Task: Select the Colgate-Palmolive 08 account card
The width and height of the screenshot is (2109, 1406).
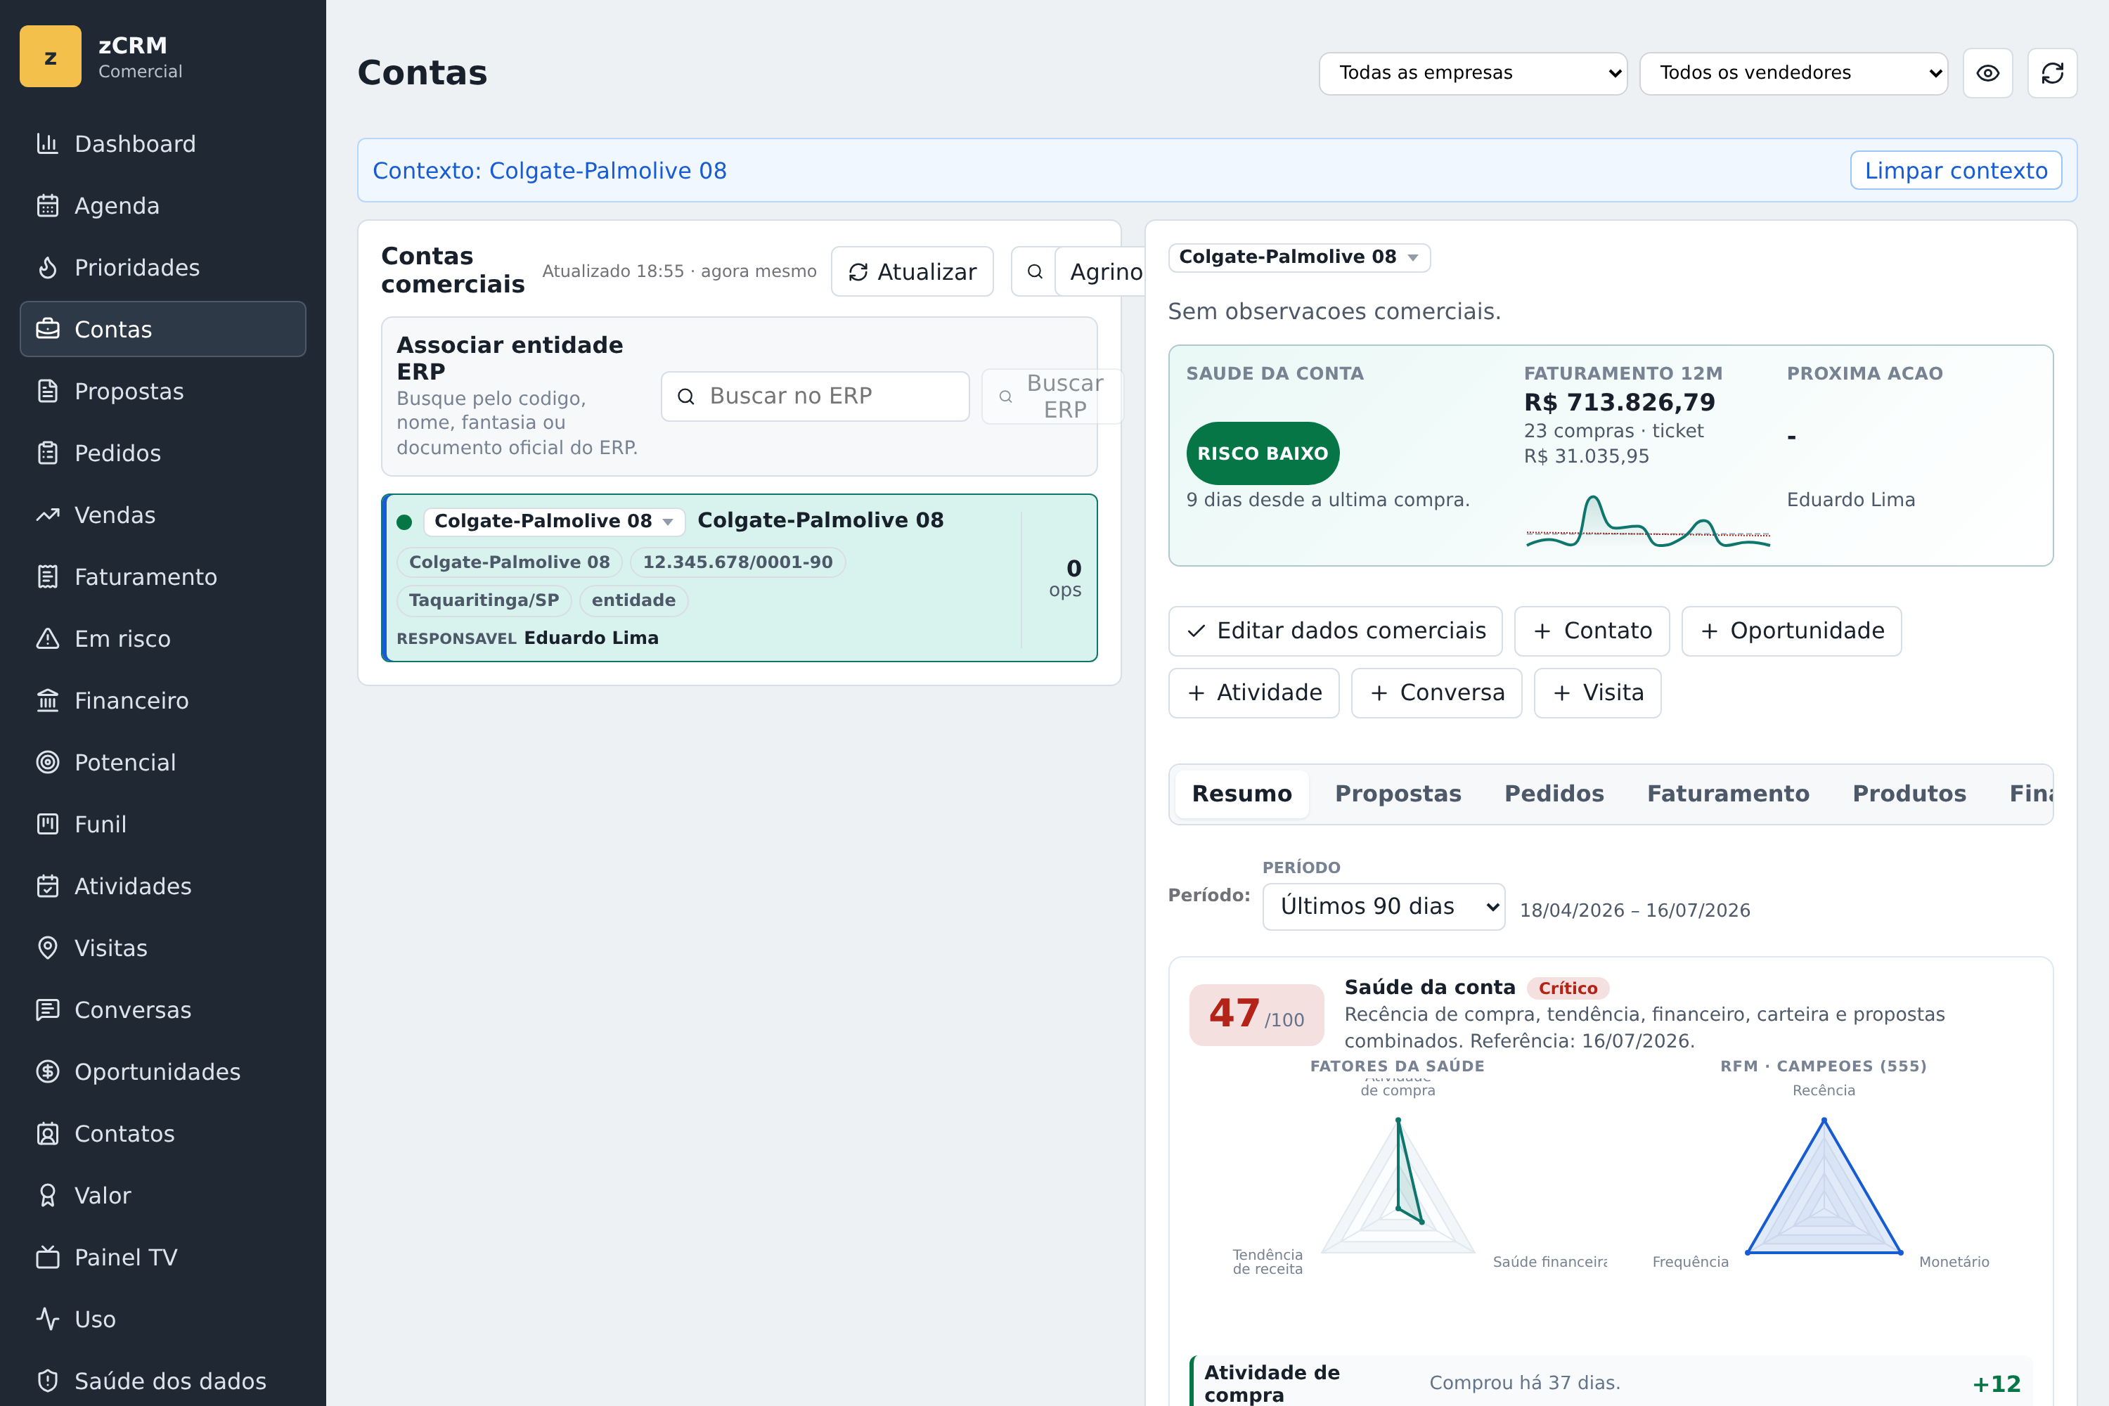Action: pyautogui.click(x=739, y=577)
